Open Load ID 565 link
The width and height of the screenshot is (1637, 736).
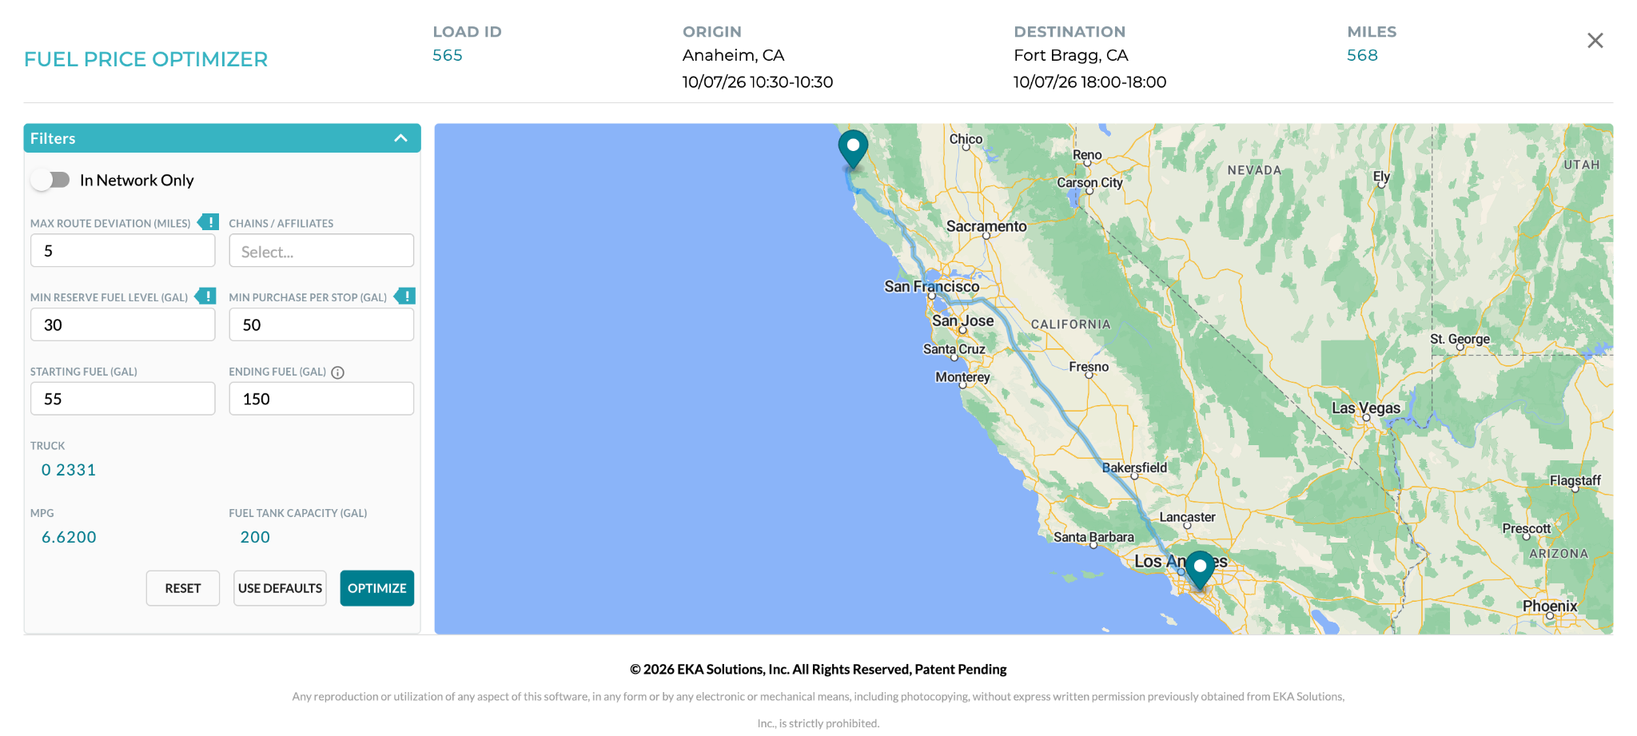point(448,55)
